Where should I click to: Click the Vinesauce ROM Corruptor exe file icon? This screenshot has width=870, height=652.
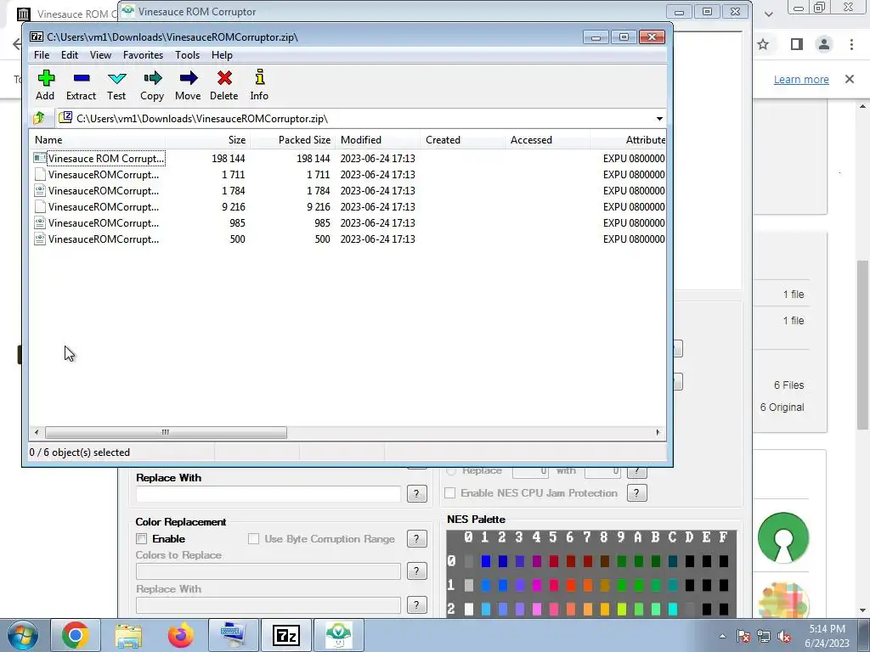coord(39,158)
